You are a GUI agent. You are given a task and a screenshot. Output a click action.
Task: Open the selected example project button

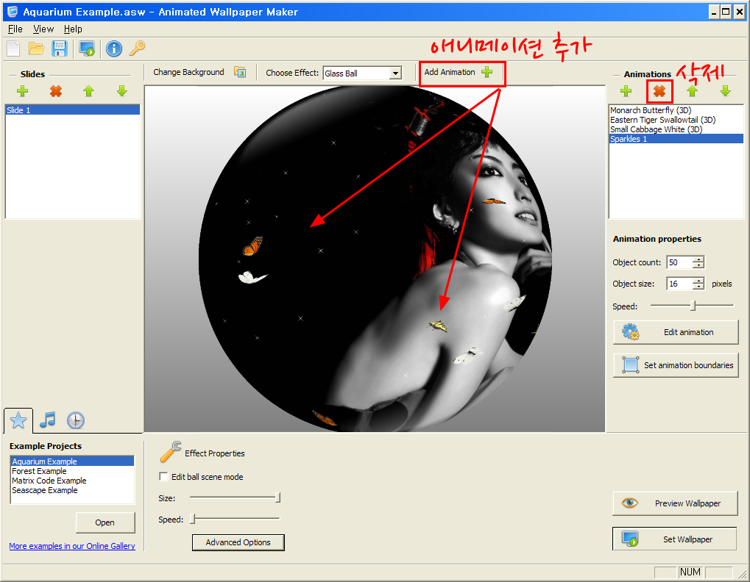coord(105,522)
